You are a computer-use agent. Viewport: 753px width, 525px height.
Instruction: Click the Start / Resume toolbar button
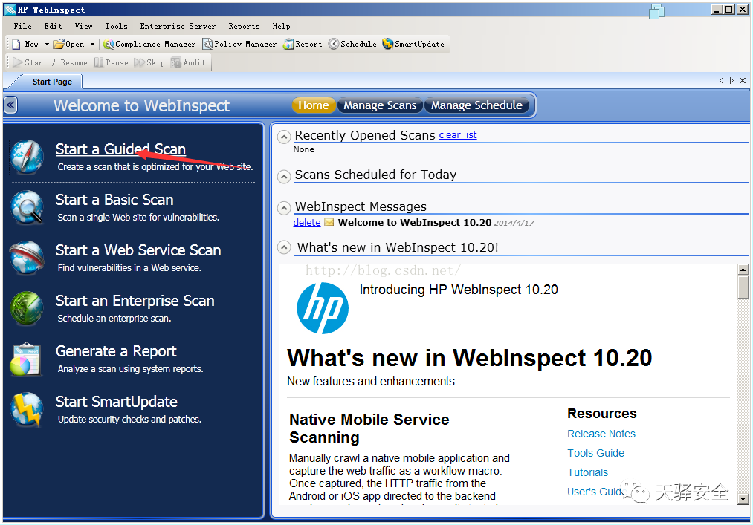click(51, 62)
